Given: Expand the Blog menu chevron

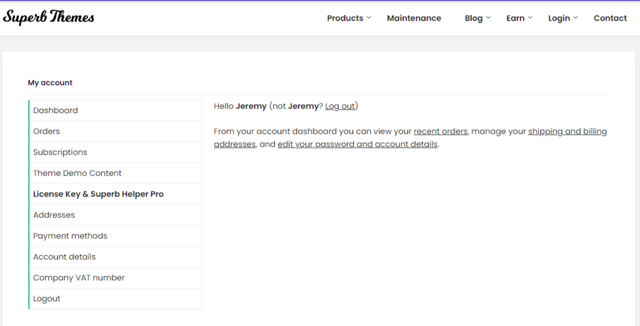Looking at the screenshot, I should coord(488,18).
